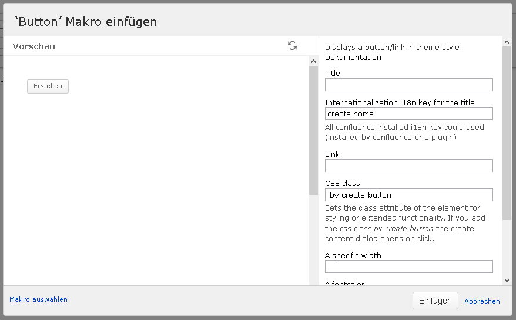
Task: Open the 'Makro auswählen' link
Action: 38,299
